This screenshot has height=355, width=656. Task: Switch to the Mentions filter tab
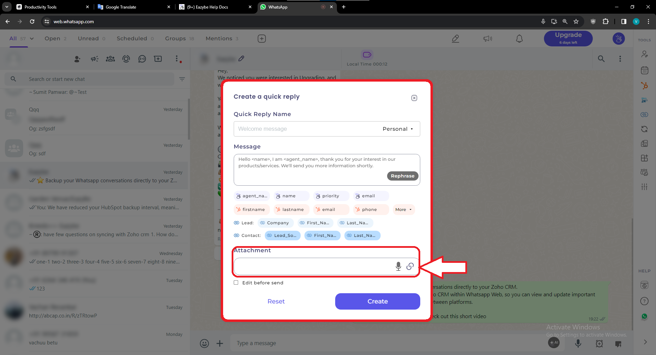(222, 39)
